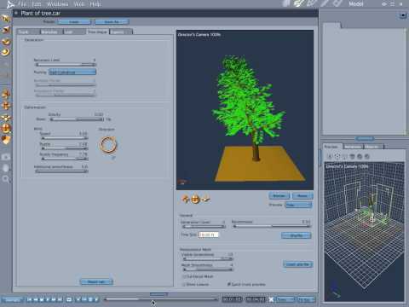Select the arrow Move tool in left toolbar
Viewport: 409px width, 307px height.
point(5,19)
